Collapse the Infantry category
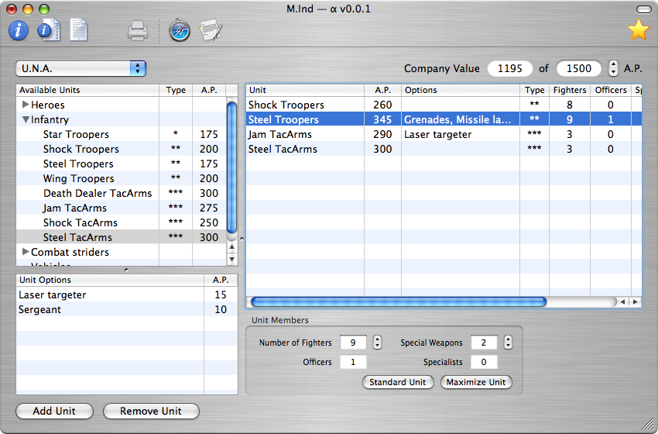The image size is (658, 434). click(x=26, y=120)
